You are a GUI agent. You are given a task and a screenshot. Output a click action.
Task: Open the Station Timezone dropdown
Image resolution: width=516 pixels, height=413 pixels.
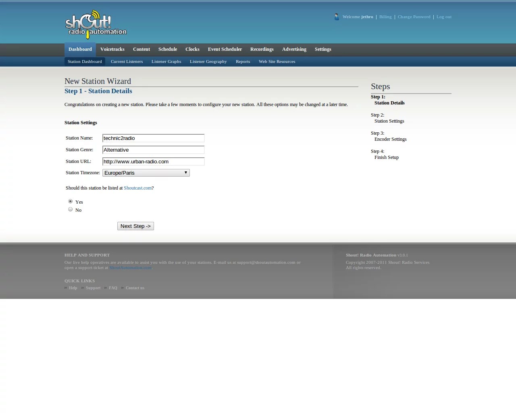pos(146,173)
